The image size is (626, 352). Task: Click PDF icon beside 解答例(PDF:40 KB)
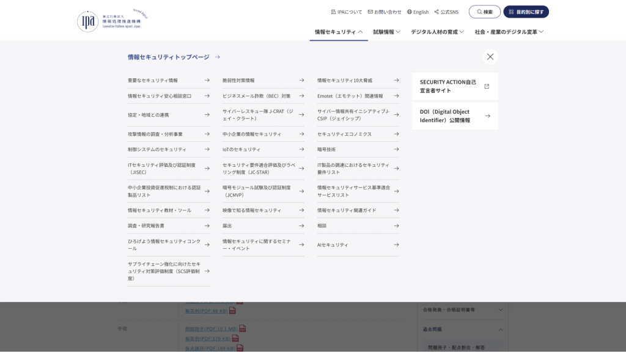coord(232,310)
